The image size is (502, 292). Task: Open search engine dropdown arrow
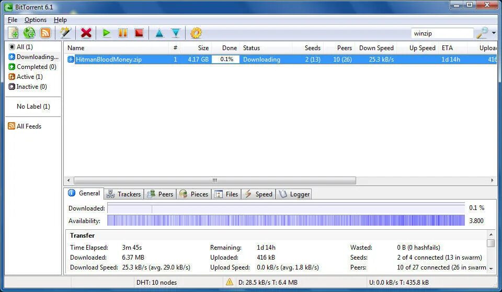(494, 33)
